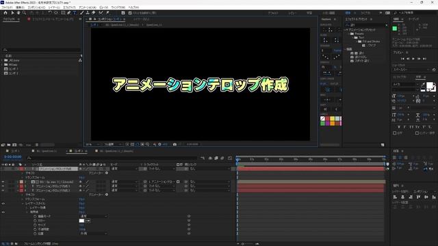The width and height of the screenshot is (438, 246).
Task: Open the stroke position dropdown
Action: point(94,234)
